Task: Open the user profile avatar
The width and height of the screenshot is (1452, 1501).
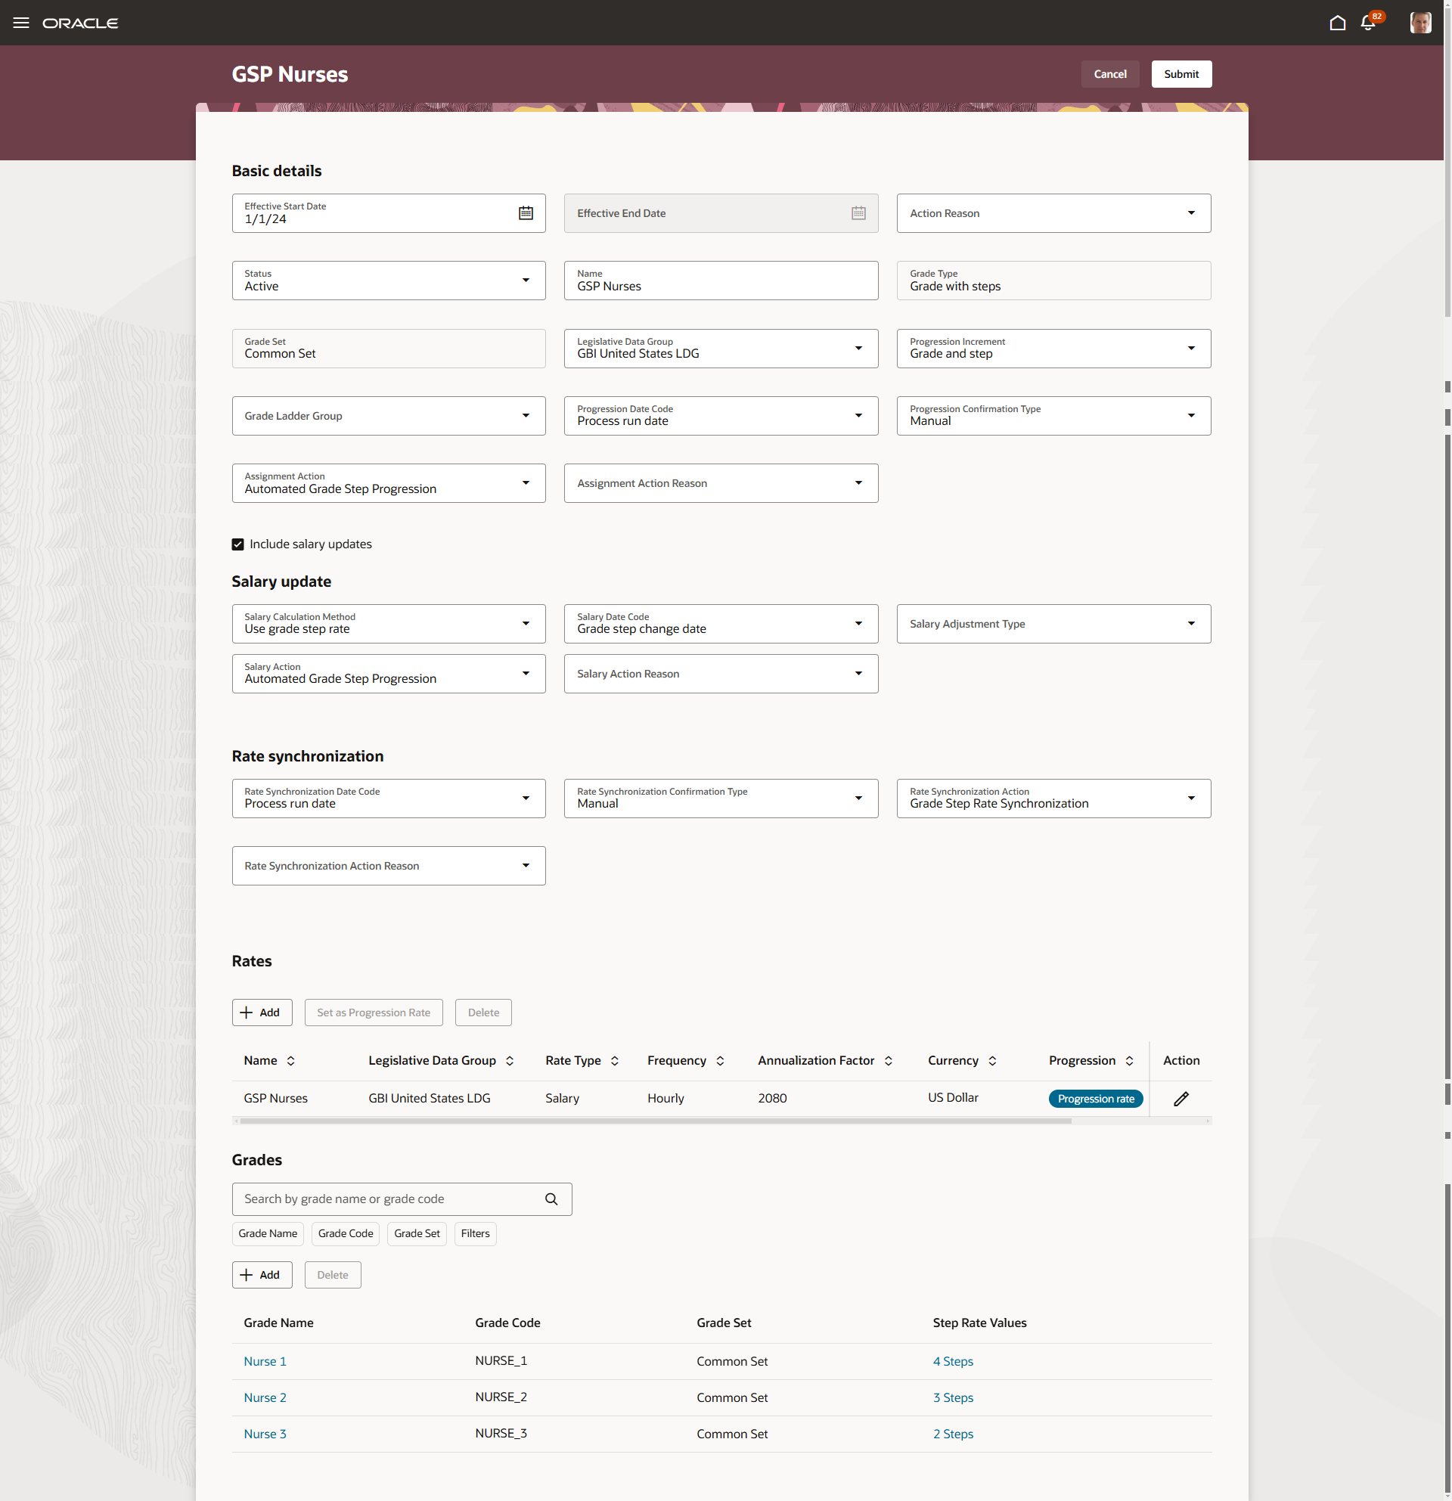Action: coord(1419,23)
